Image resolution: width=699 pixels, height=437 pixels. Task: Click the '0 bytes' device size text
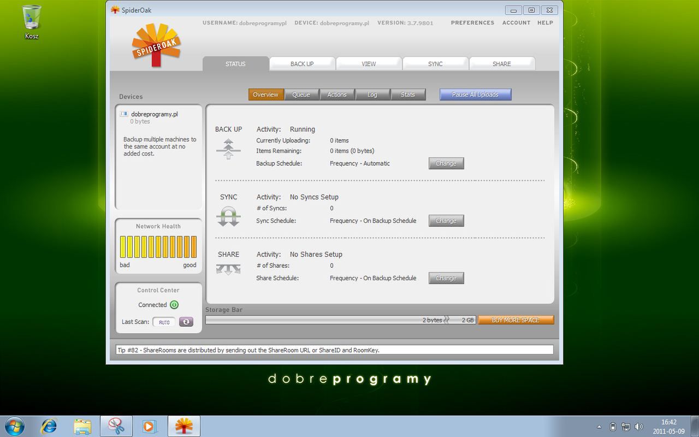pyautogui.click(x=140, y=121)
